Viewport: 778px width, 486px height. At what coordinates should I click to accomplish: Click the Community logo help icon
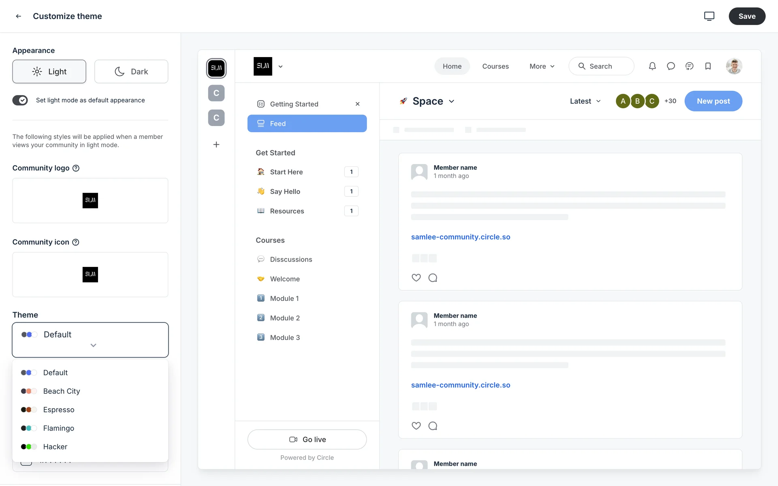pyautogui.click(x=76, y=168)
